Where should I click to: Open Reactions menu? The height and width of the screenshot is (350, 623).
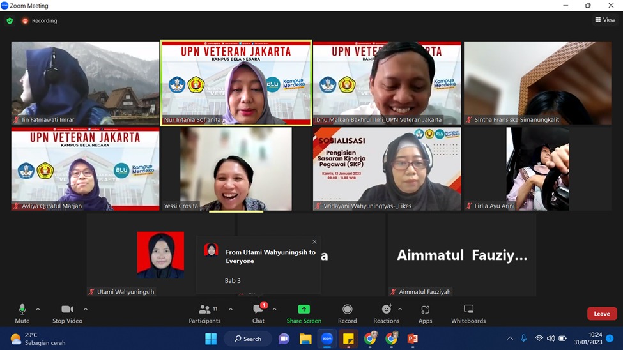[387, 312]
